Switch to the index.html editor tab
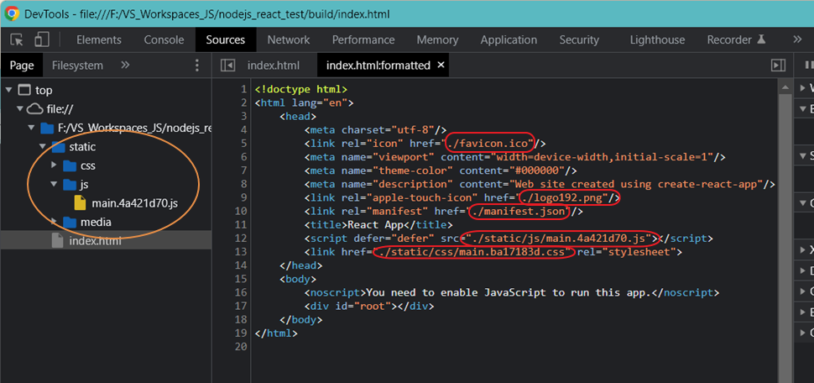 274,66
